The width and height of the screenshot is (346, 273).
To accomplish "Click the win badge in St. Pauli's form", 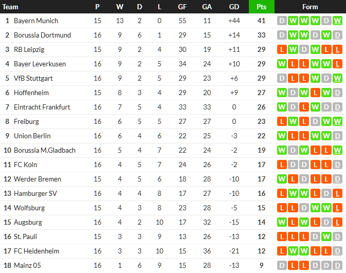I will pyautogui.click(x=326, y=237).
